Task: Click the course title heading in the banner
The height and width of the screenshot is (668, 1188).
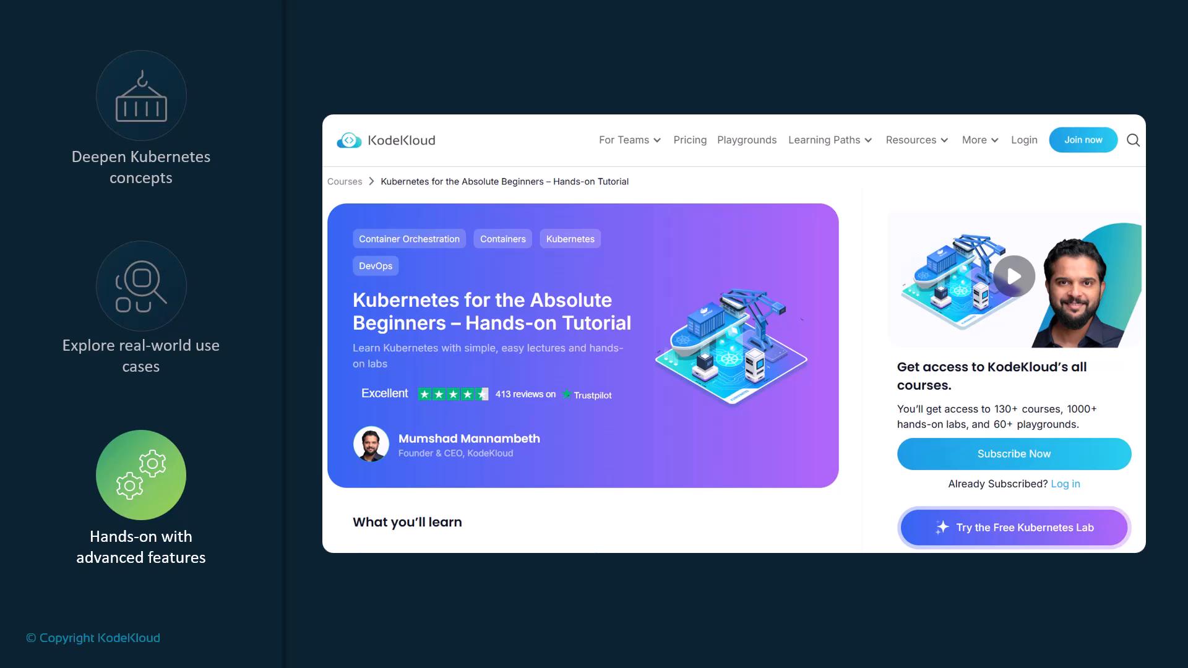Action: click(492, 311)
